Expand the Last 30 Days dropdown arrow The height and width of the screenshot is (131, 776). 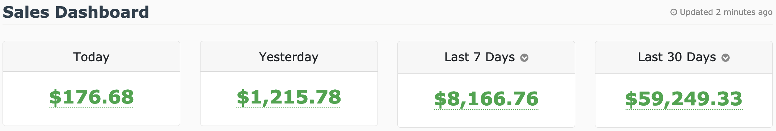click(725, 58)
